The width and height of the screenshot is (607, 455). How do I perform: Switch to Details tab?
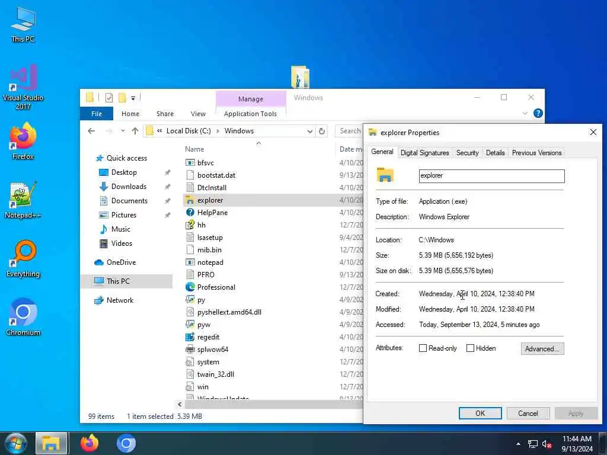click(495, 153)
